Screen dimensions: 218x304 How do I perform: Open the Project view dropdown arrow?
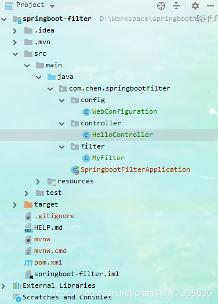pyautogui.click(x=52, y=6)
